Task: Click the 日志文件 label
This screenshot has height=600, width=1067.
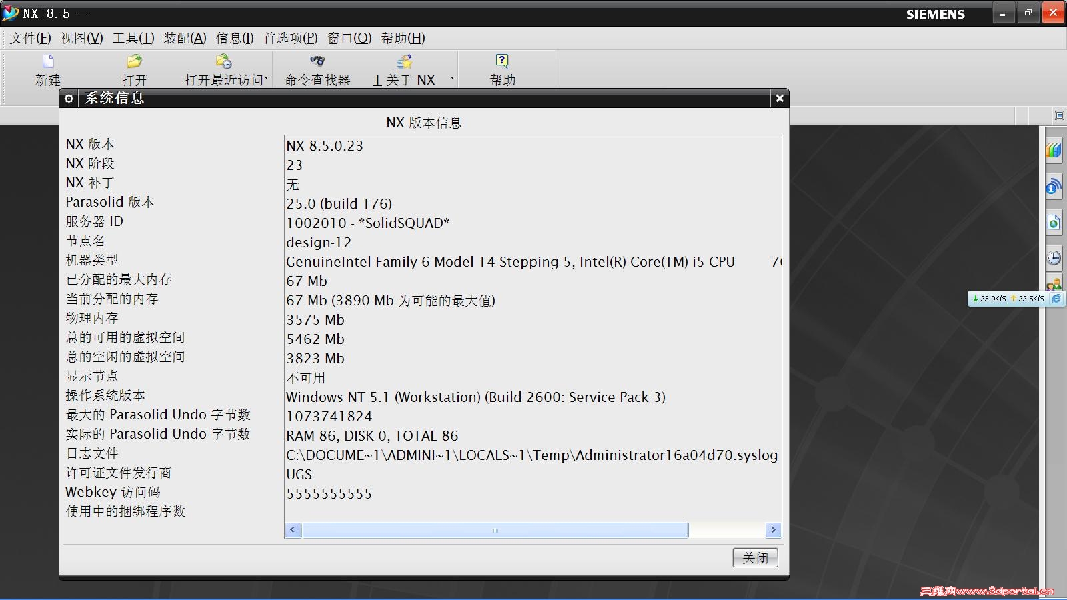Action: pyautogui.click(x=92, y=453)
